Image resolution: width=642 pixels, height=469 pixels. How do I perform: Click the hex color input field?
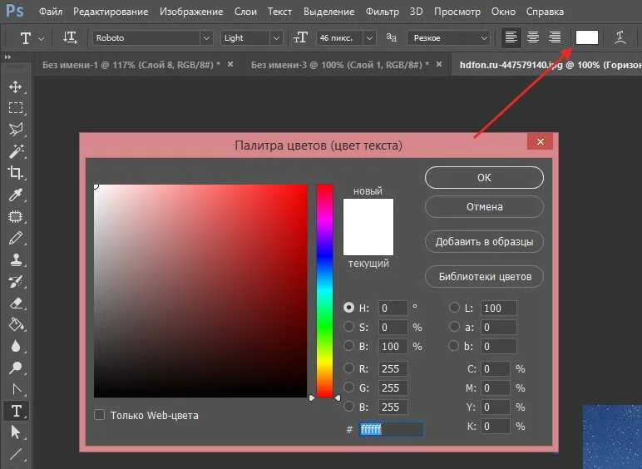click(x=391, y=429)
